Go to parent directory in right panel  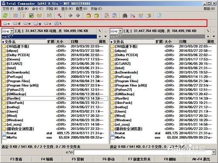pyautogui.click(x=214, y=31)
